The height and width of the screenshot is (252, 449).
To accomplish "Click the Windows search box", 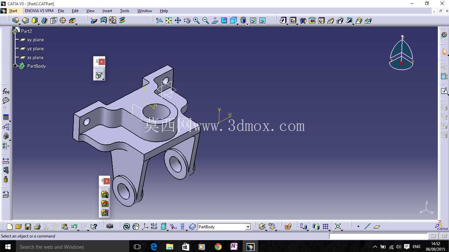I will tap(72, 246).
